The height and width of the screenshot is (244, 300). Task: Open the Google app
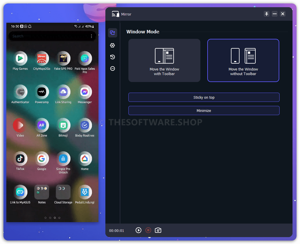[x=42, y=159]
